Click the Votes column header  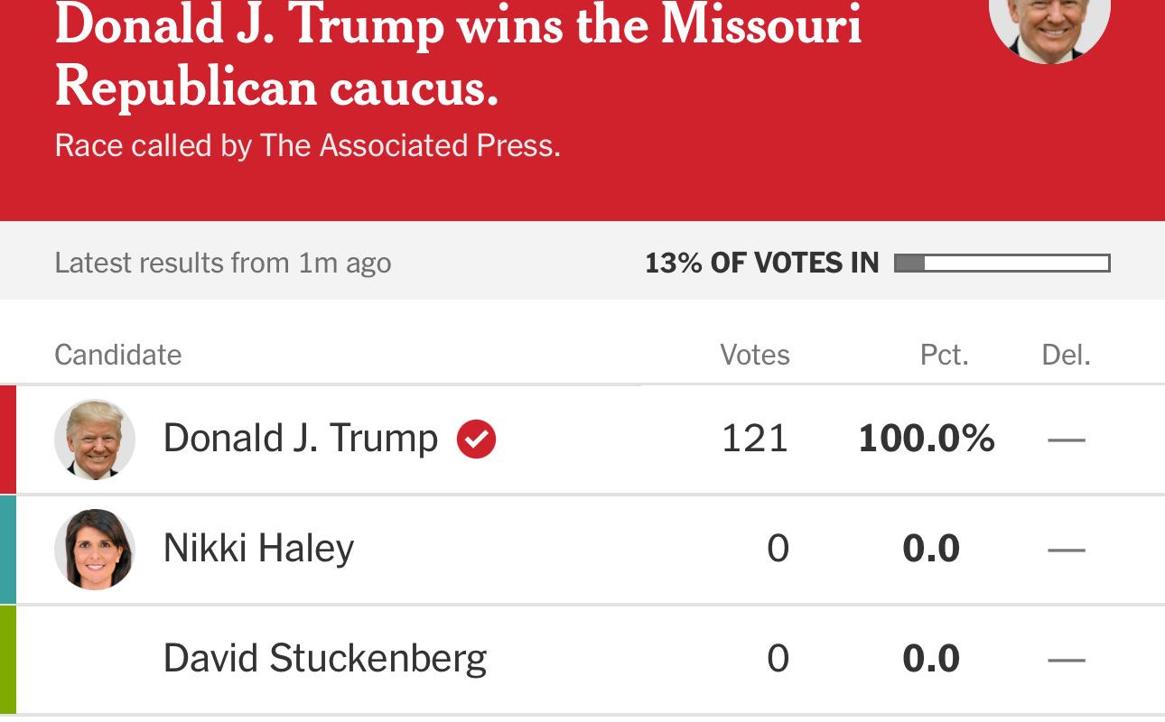point(754,355)
